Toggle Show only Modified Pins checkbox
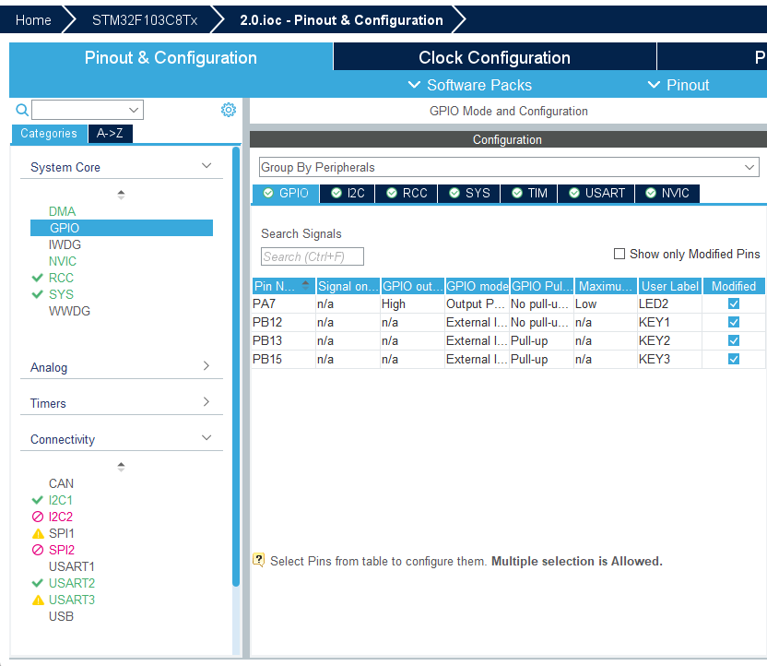The width and height of the screenshot is (767, 666). pos(619,254)
